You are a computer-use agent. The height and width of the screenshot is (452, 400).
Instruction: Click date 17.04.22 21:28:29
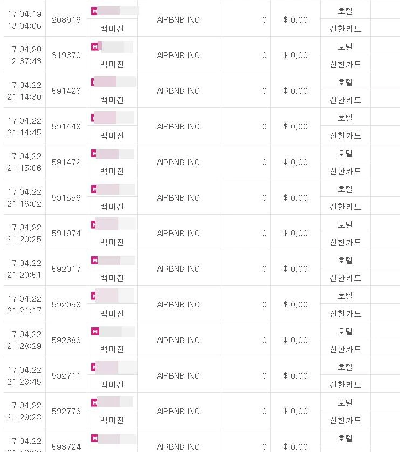[24, 340]
